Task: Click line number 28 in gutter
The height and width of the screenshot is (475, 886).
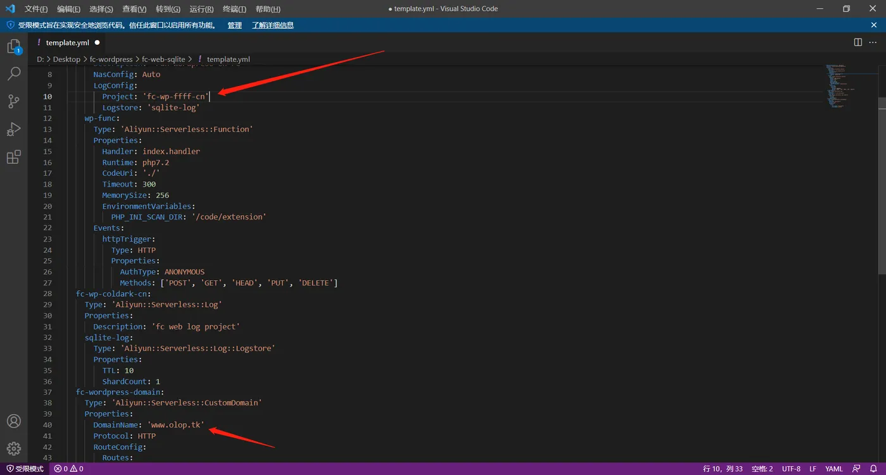Action: 47,293
